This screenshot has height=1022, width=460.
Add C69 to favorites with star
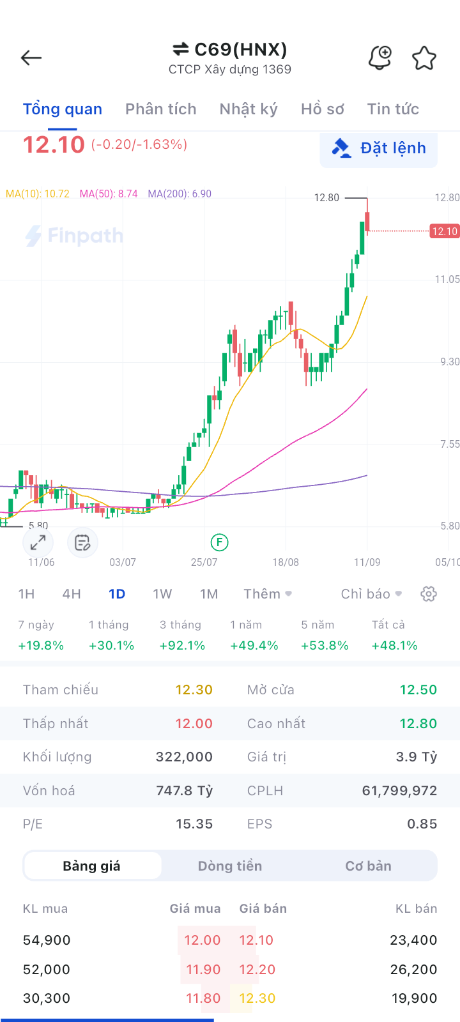click(424, 58)
